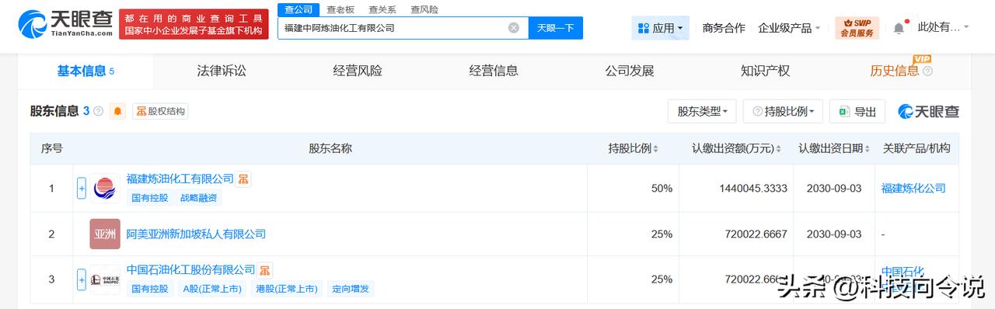Open the SVIP member service badge
The height and width of the screenshot is (309, 995).
(857, 28)
